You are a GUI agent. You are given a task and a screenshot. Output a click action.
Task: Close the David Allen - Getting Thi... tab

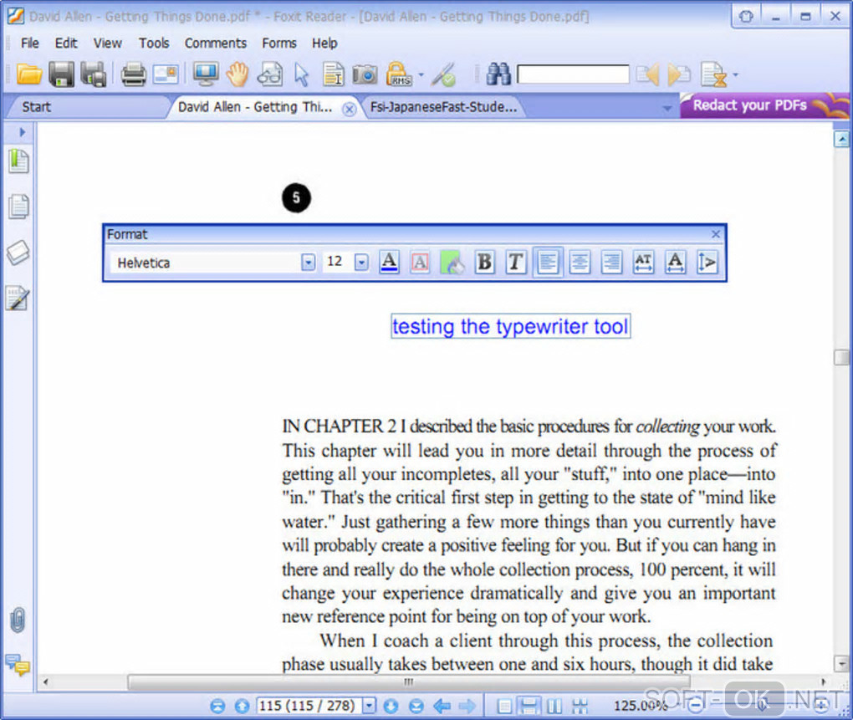349,110
